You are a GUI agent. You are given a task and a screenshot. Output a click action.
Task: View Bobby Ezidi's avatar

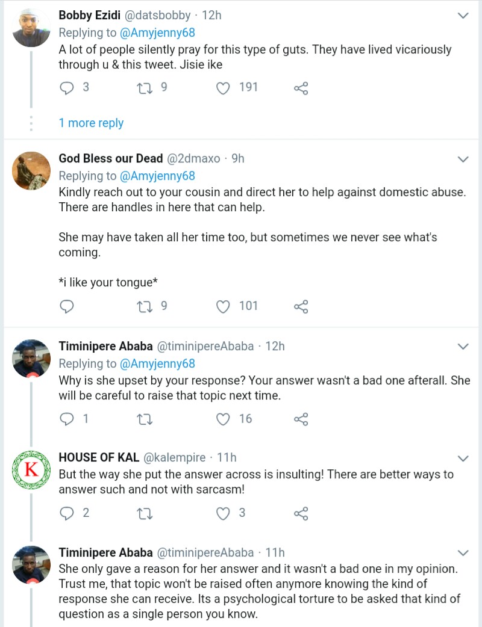tap(31, 28)
